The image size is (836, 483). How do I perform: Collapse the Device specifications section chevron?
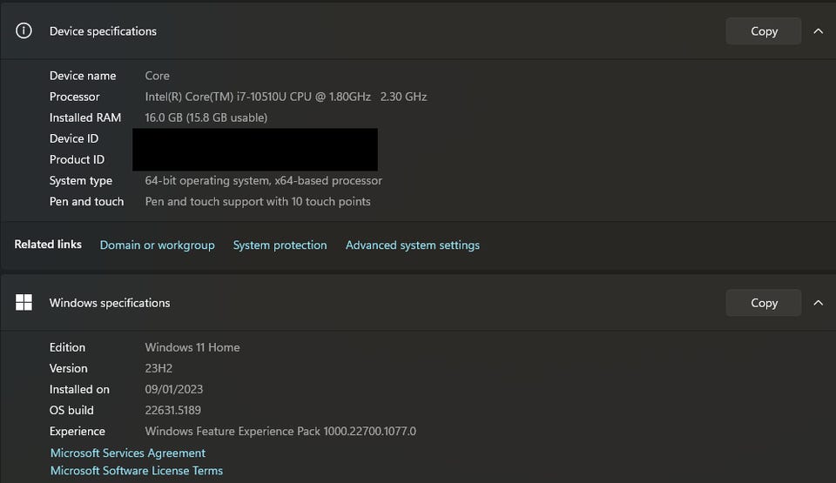818,30
